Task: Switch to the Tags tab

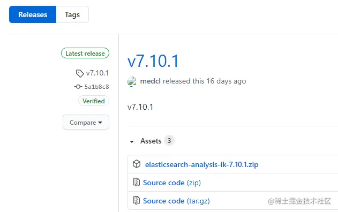Action: (x=72, y=14)
